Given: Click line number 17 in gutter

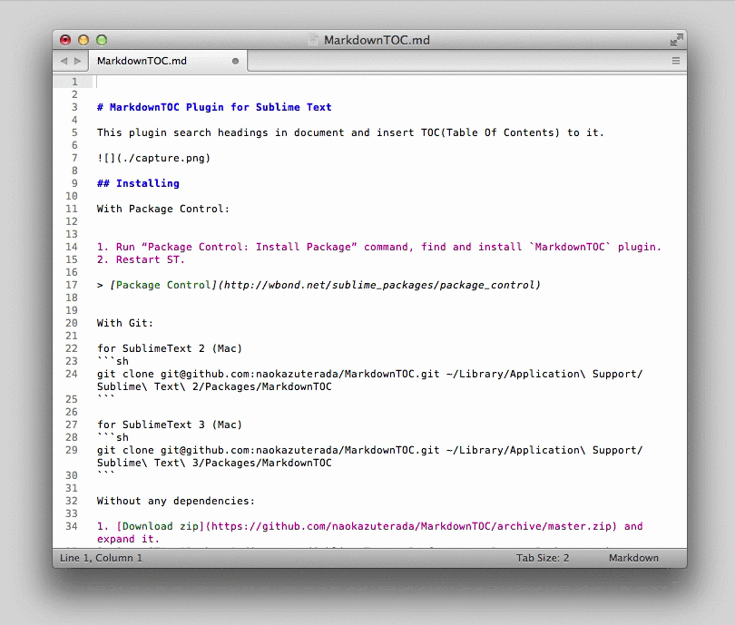Looking at the screenshot, I should (x=72, y=285).
